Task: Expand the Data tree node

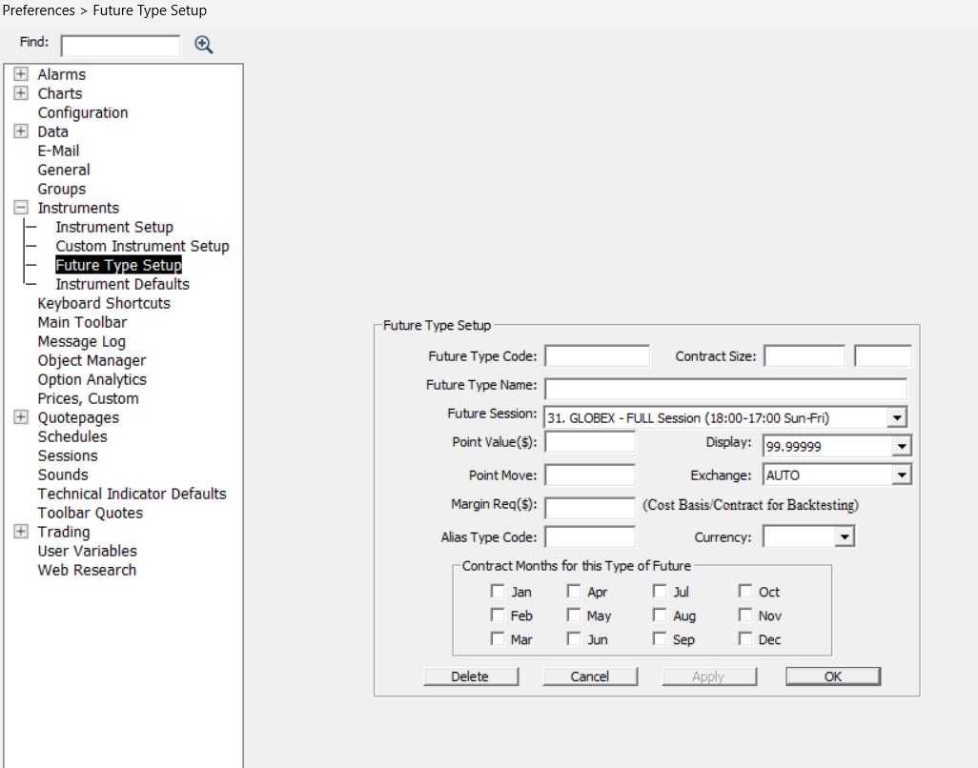Action: click(21, 131)
